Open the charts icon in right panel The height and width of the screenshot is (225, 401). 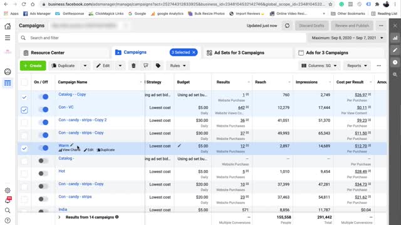click(395, 37)
